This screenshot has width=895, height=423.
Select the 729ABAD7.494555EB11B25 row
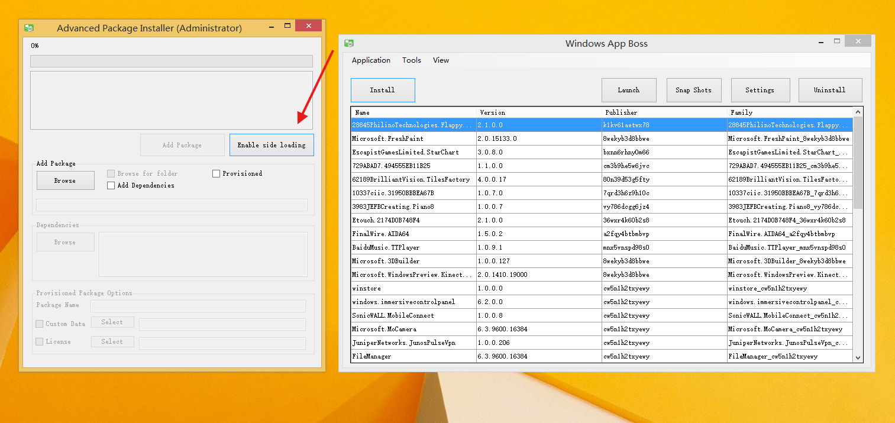pos(602,166)
